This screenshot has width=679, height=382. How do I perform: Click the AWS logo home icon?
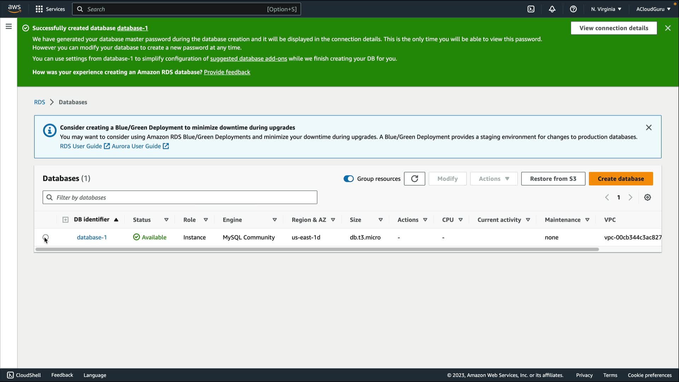click(x=14, y=8)
